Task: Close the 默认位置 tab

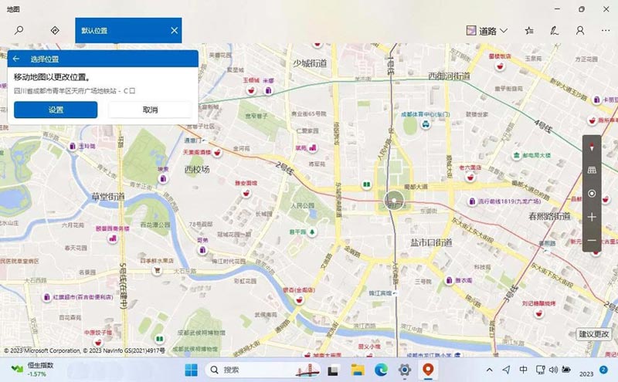Action: coord(175,31)
